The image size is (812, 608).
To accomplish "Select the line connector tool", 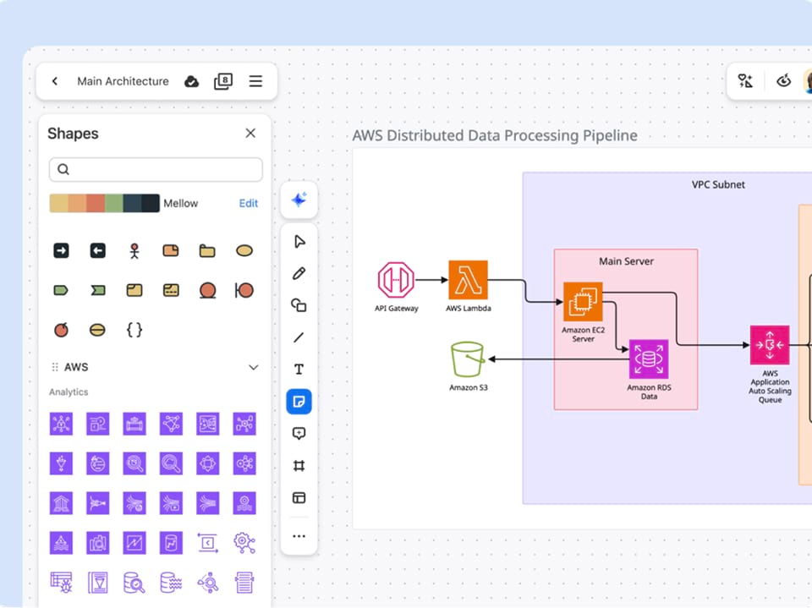I will tap(299, 337).
